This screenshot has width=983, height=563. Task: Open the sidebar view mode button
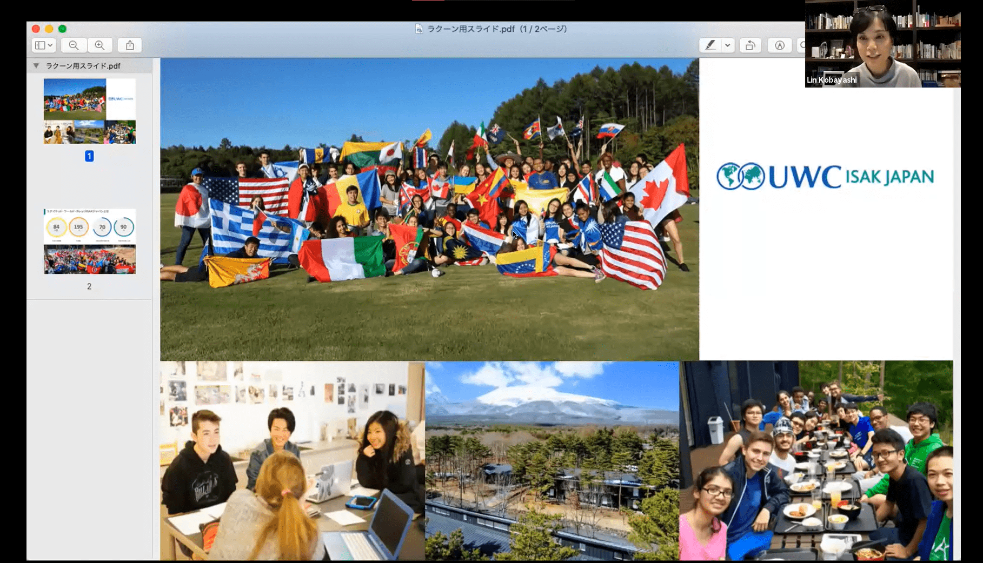coord(44,45)
